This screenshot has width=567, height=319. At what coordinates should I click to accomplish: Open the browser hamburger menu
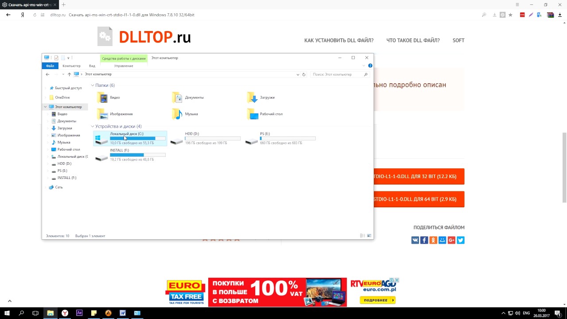517,4
